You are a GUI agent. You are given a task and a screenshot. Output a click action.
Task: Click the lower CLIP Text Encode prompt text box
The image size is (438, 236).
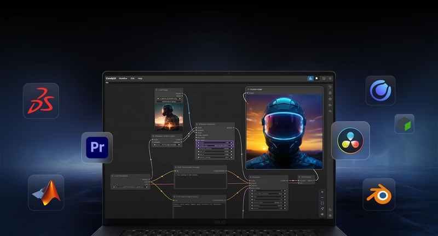[x=199, y=211]
